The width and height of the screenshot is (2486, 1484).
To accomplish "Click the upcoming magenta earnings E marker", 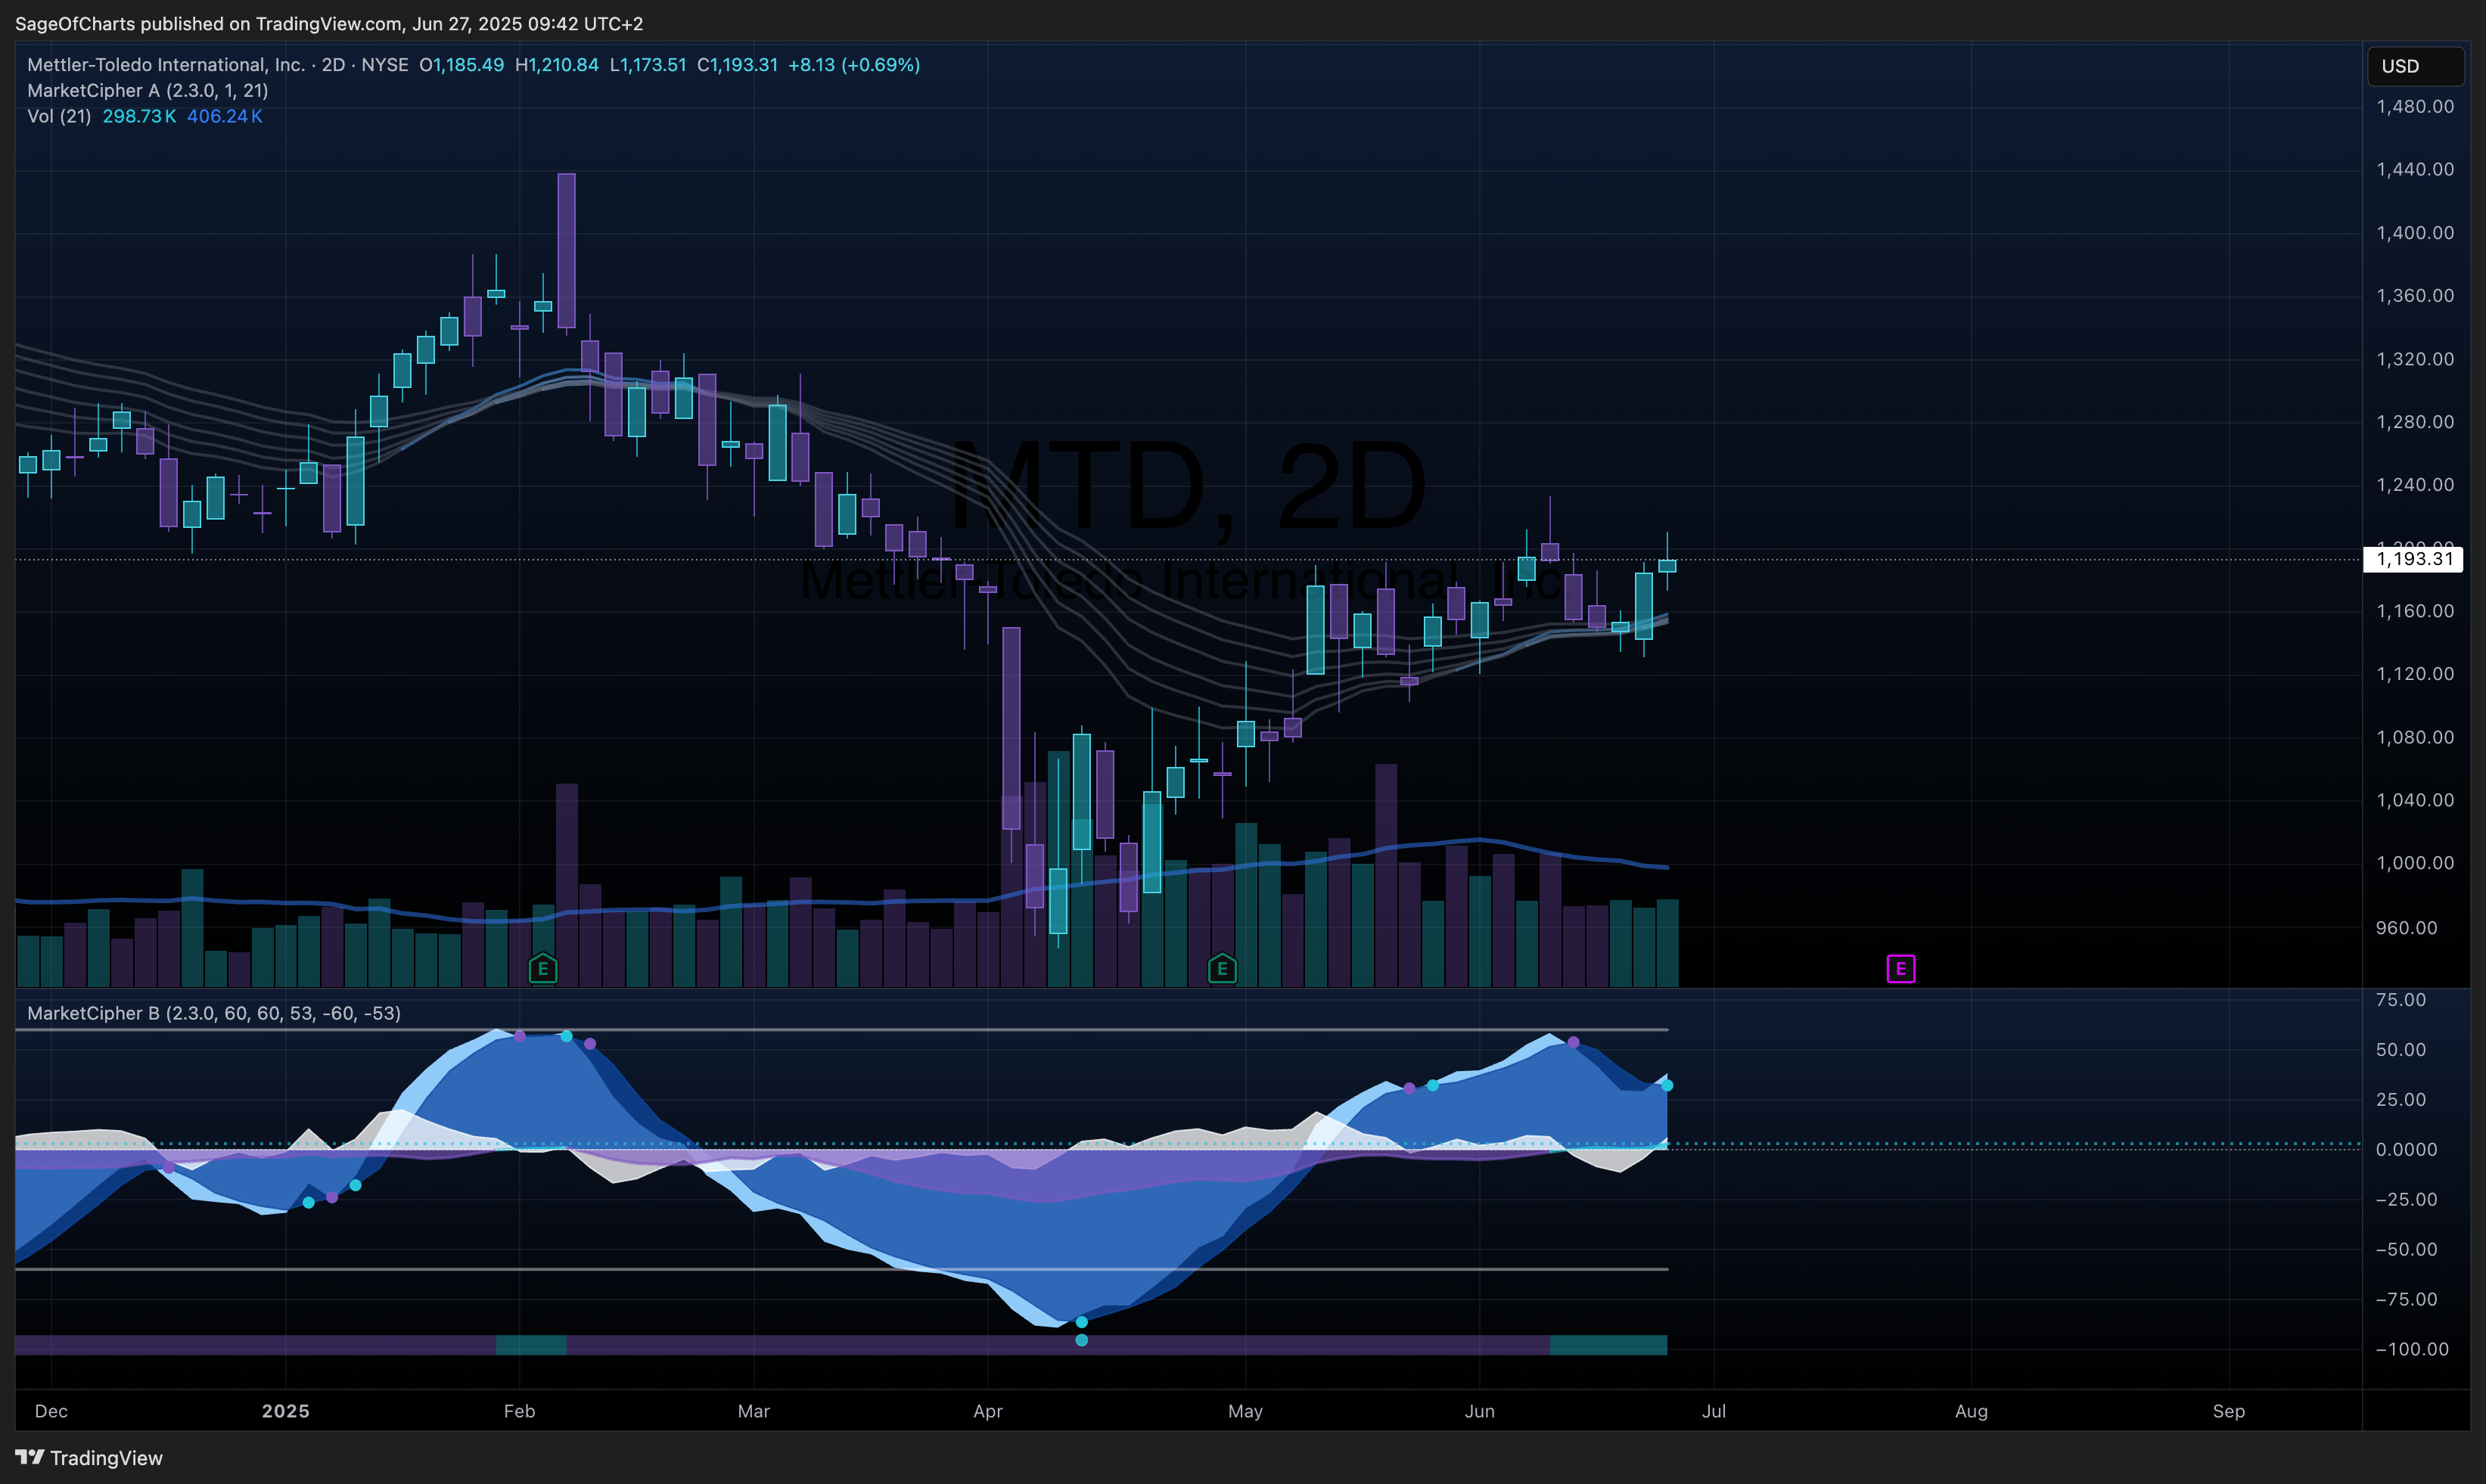I will tap(1901, 968).
